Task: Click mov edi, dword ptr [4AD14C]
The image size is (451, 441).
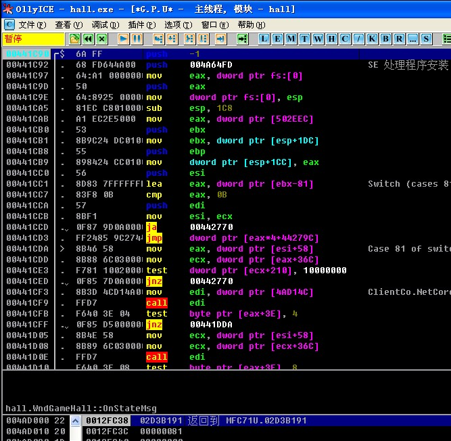Action: pyautogui.click(x=229, y=292)
